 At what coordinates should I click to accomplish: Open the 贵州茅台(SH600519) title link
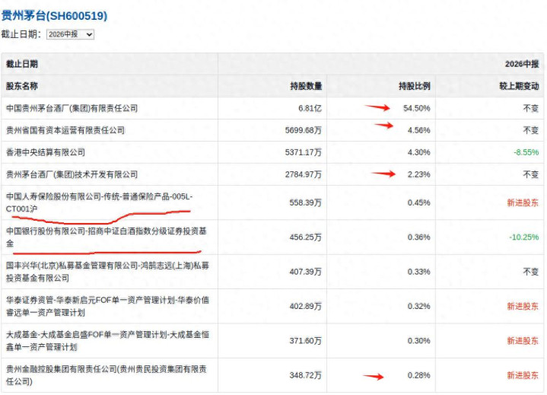(x=54, y=16)
